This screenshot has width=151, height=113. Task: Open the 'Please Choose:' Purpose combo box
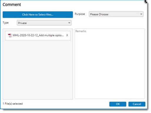click(x=116, y=14)
